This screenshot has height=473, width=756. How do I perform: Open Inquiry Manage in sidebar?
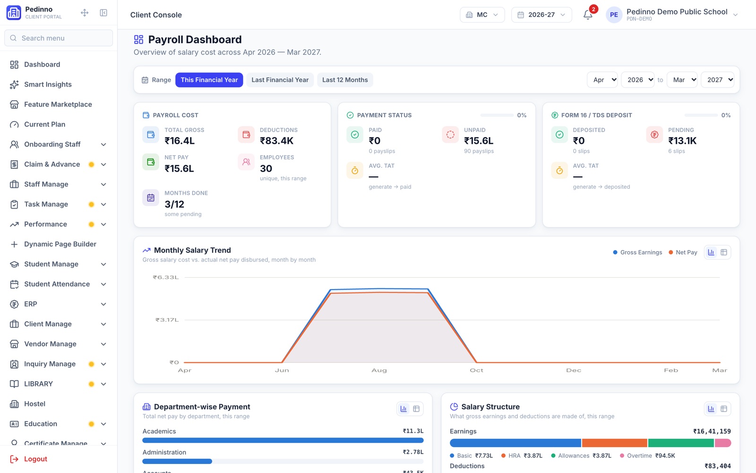coord(59,364)
